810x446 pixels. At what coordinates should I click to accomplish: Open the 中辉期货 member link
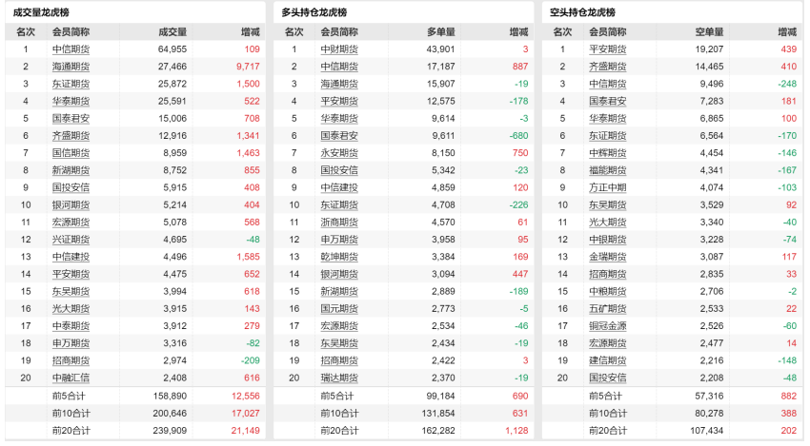[608, 153]
